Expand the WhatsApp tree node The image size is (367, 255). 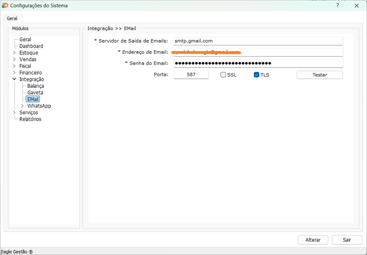coord(22,106)
